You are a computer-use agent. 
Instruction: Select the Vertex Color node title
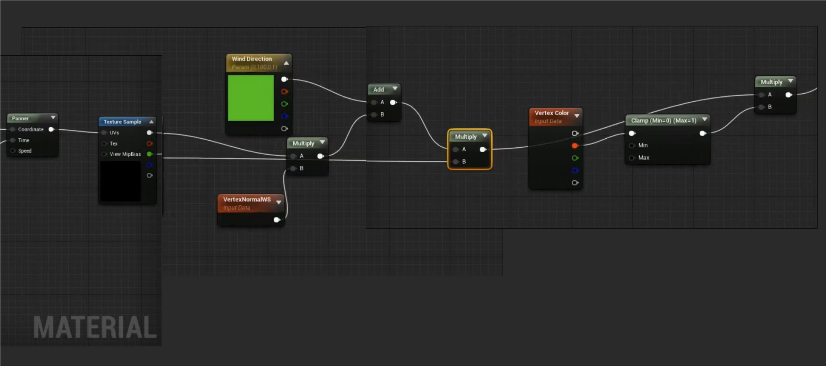pyautogui.click(x=551, y=113)
